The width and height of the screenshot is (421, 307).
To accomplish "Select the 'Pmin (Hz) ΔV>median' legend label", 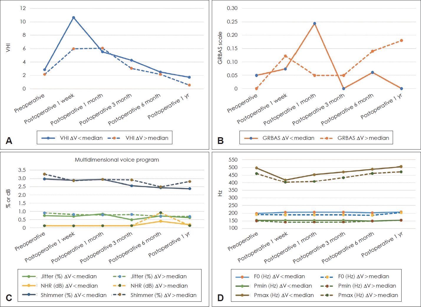I will click(367, 286).
